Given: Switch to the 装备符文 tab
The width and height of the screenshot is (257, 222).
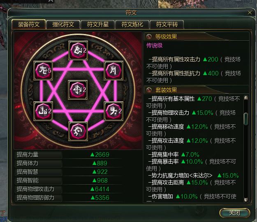Looking at the screenshot, I should coord(29,25).
